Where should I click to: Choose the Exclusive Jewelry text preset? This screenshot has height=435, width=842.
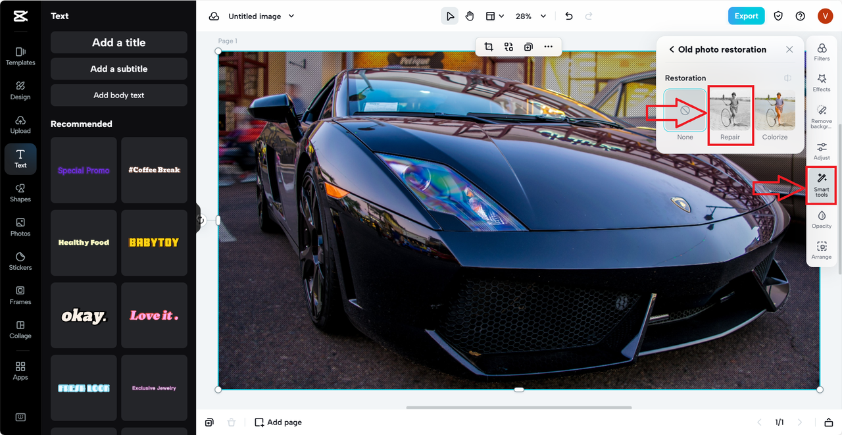point(154,388)
